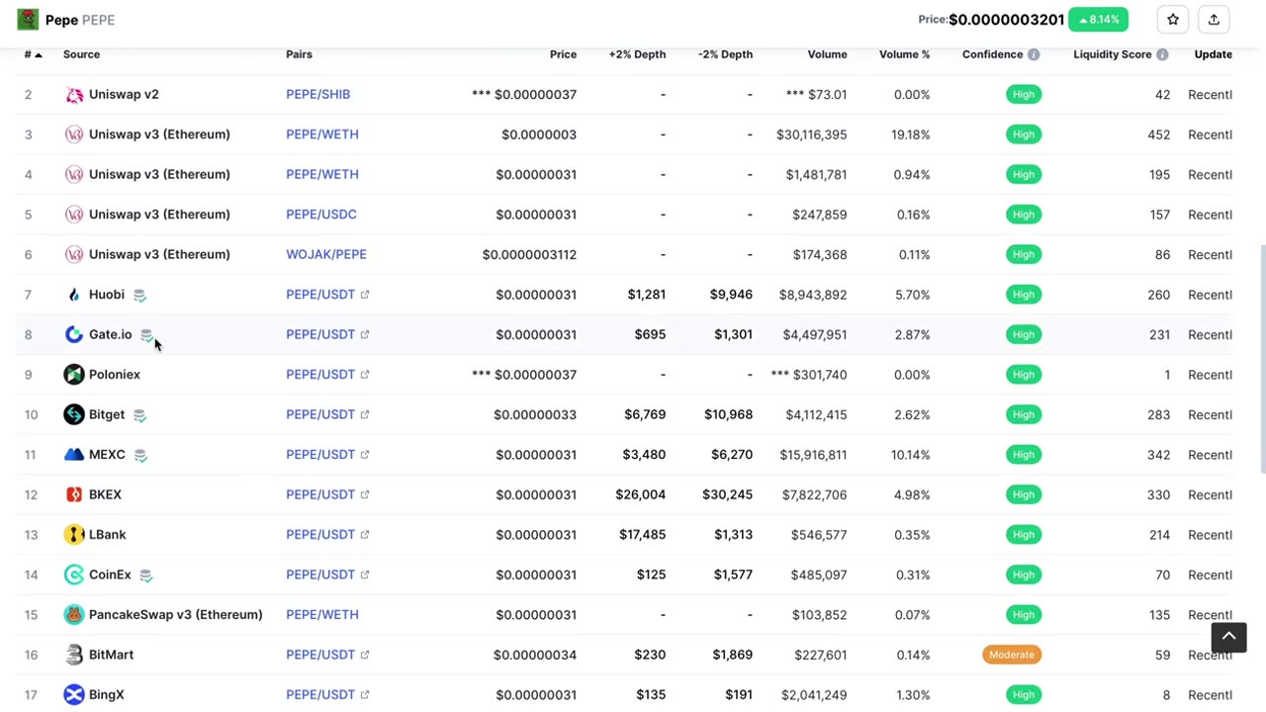Click the 19.18% volume percent cell

tap(910, 134)
